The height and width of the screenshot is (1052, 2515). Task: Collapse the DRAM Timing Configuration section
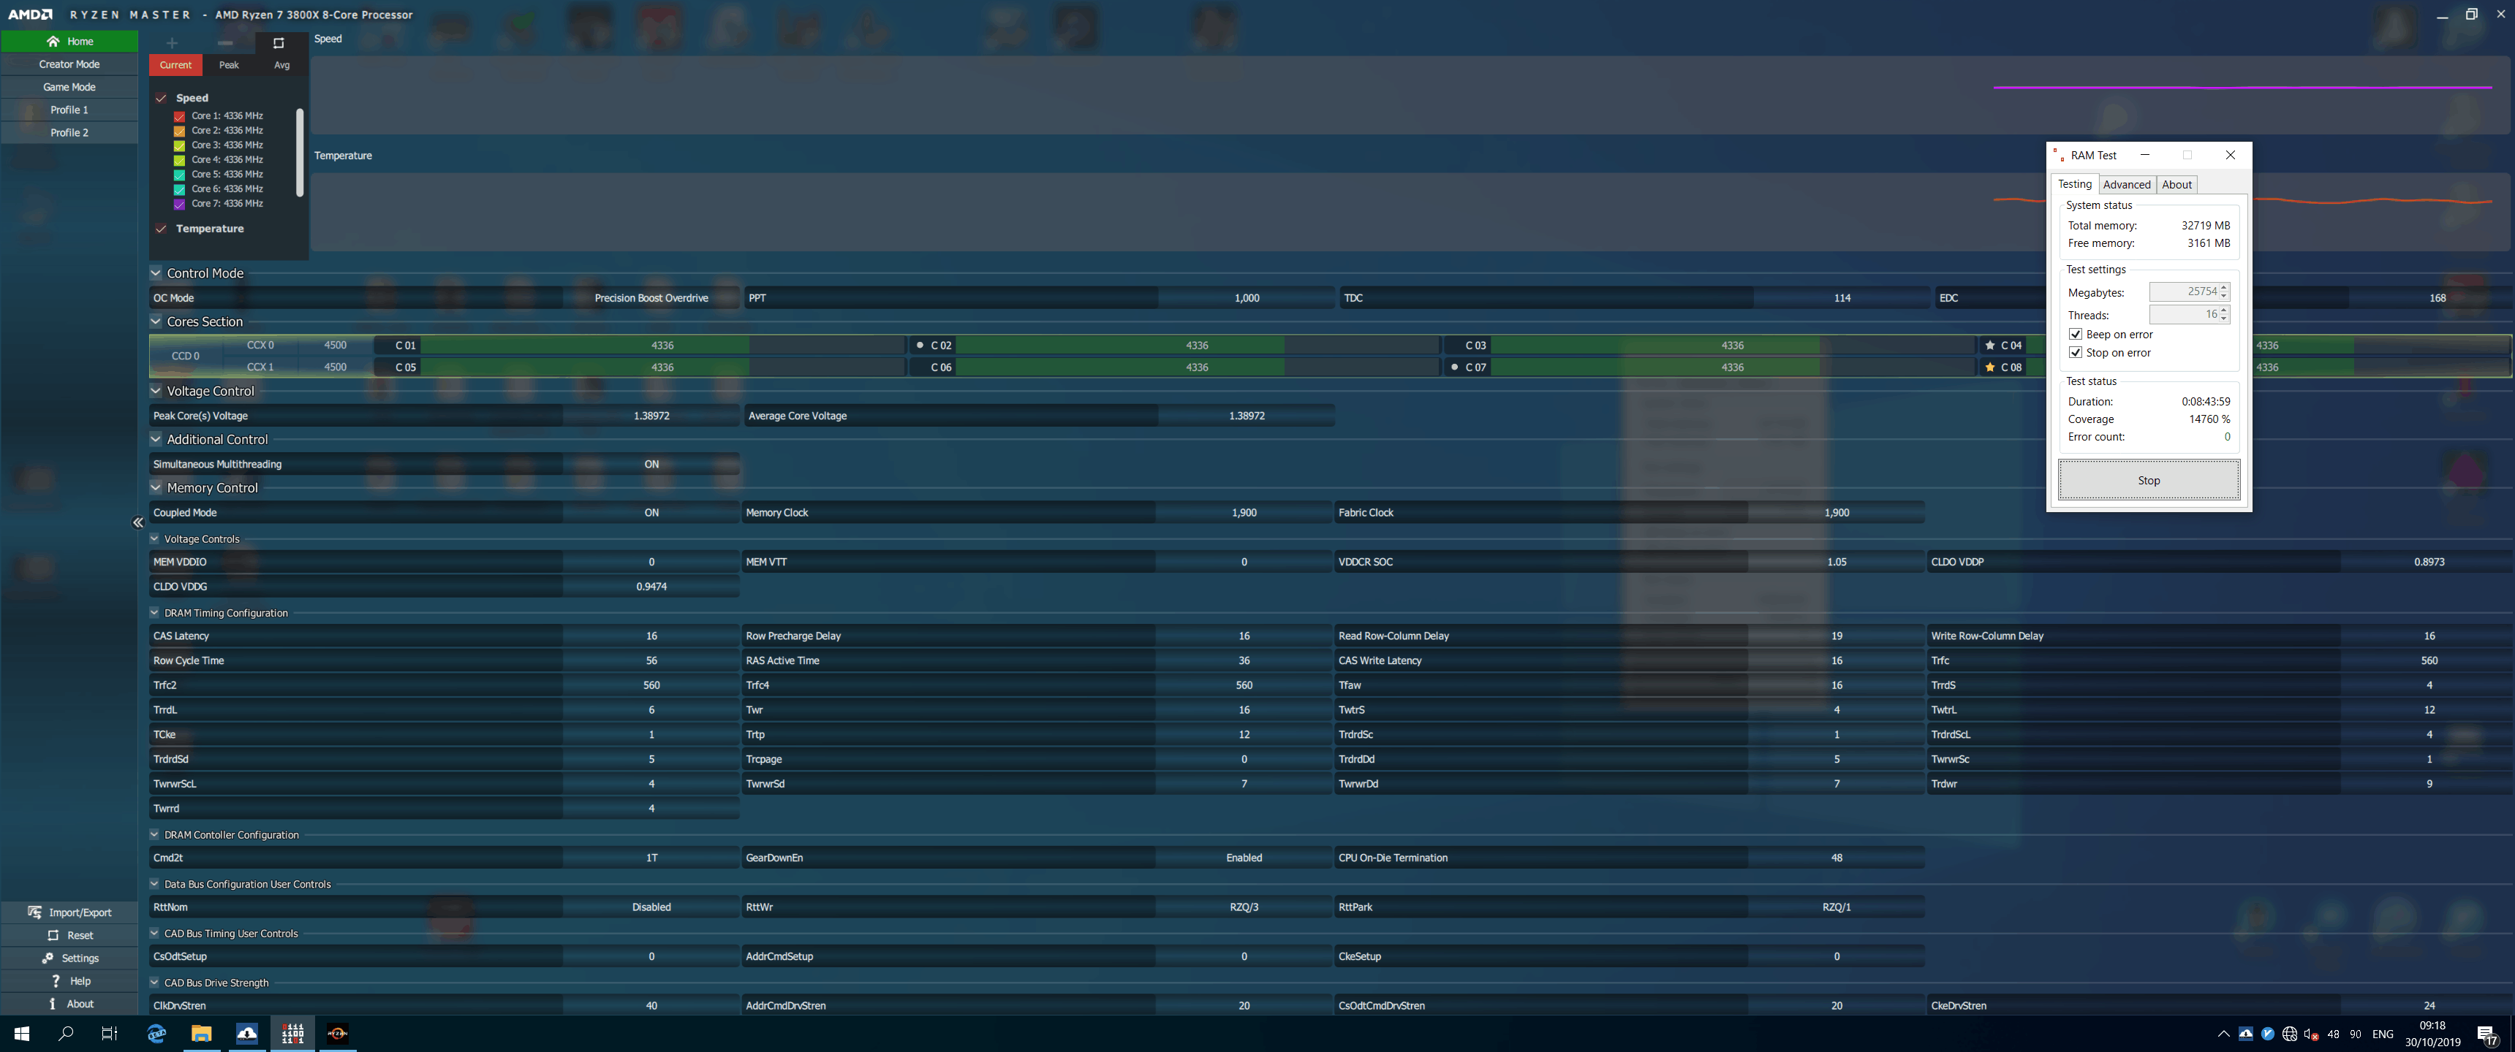tap(154, 613)
